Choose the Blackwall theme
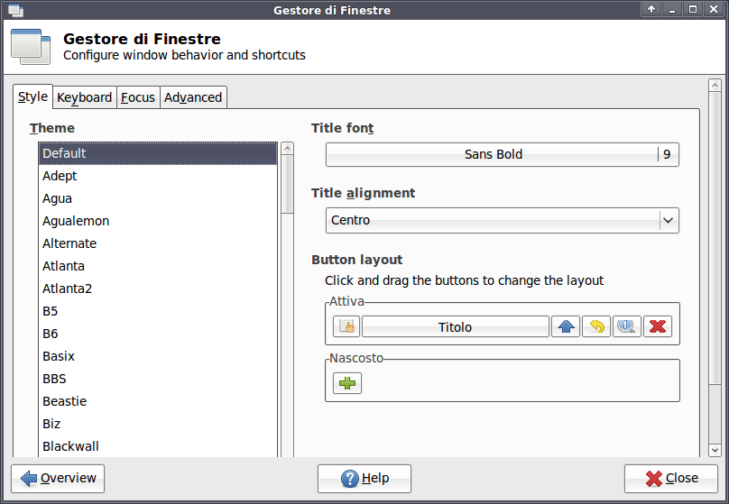 pyautogui.click(x=70, y=446)
